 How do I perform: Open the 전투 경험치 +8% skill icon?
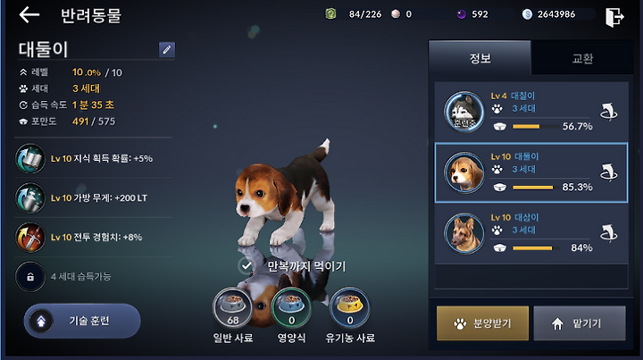30,238
